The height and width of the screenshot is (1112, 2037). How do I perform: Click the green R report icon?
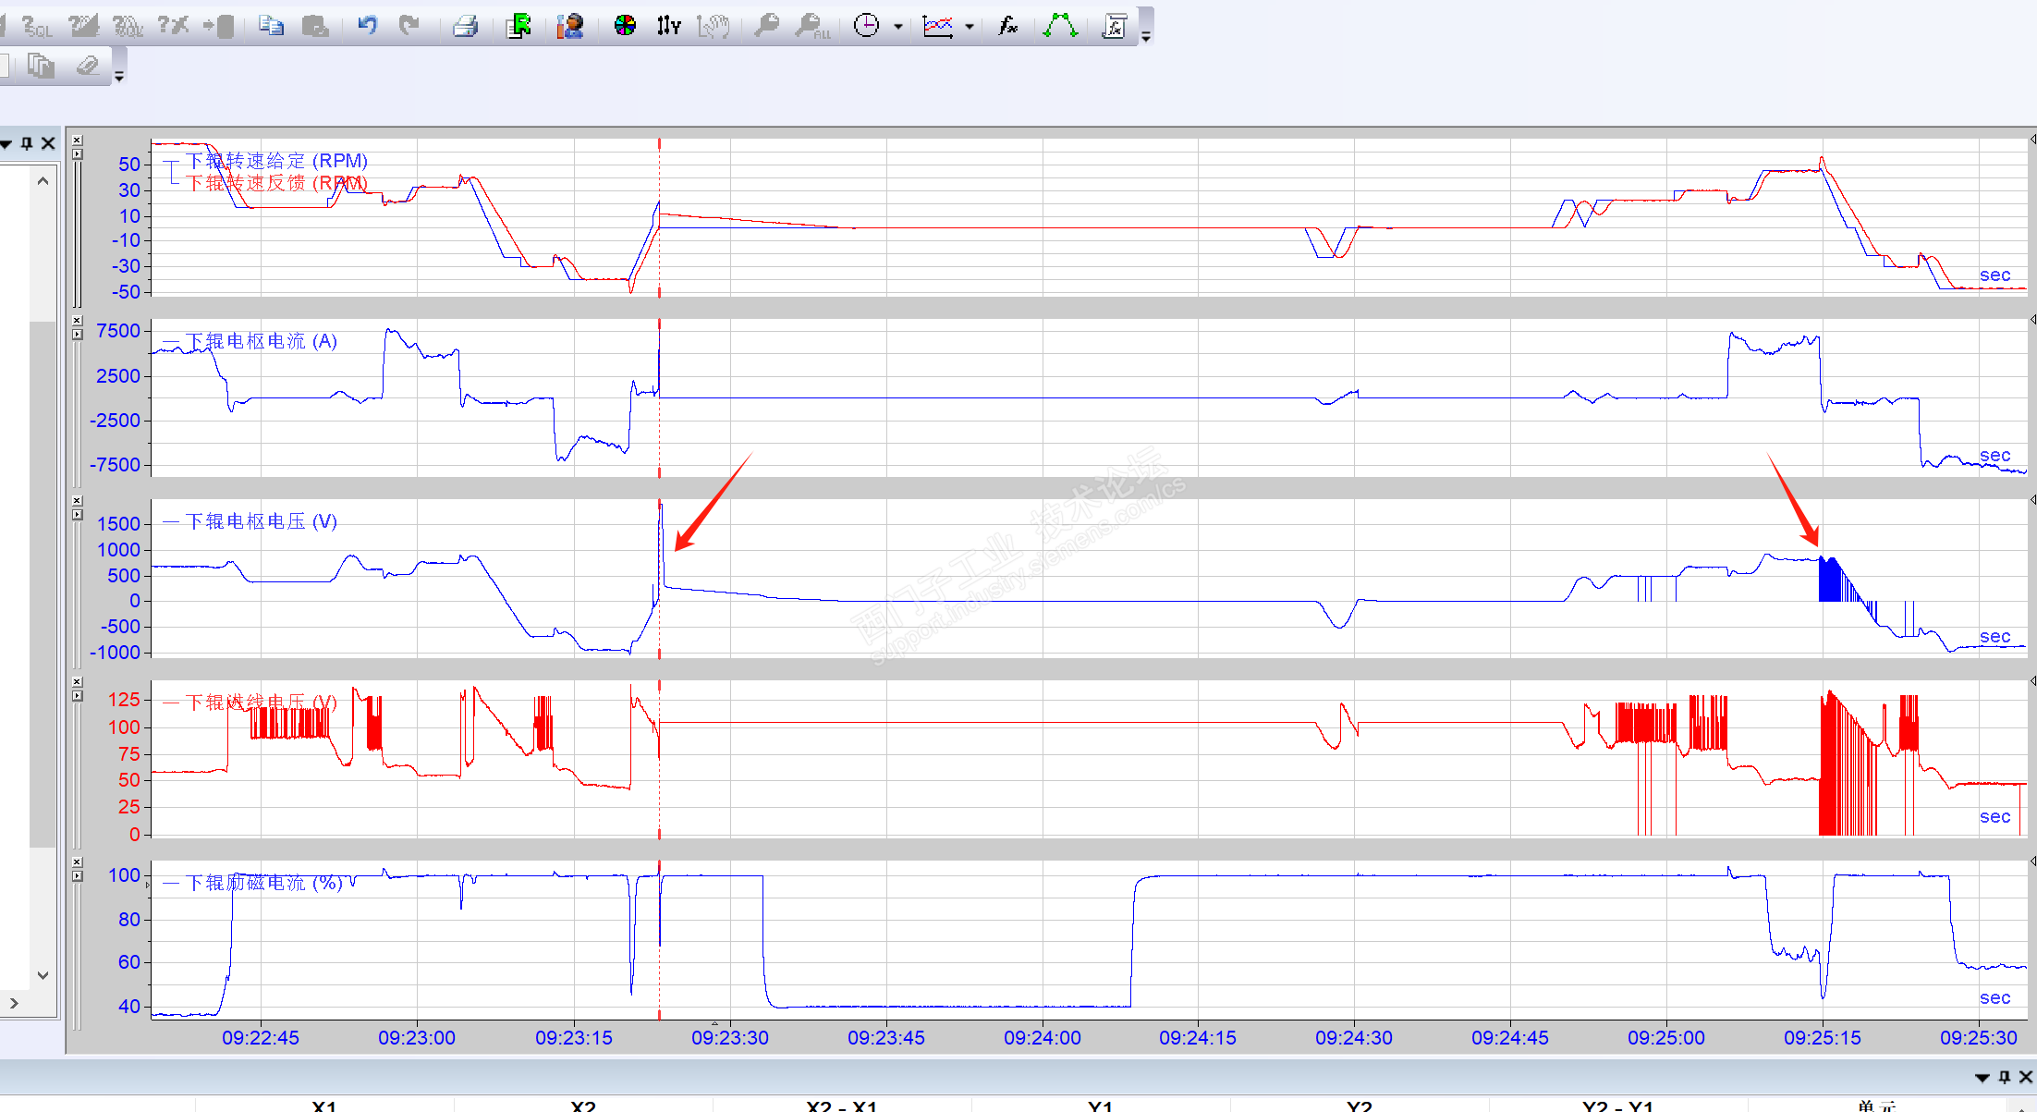519,26
